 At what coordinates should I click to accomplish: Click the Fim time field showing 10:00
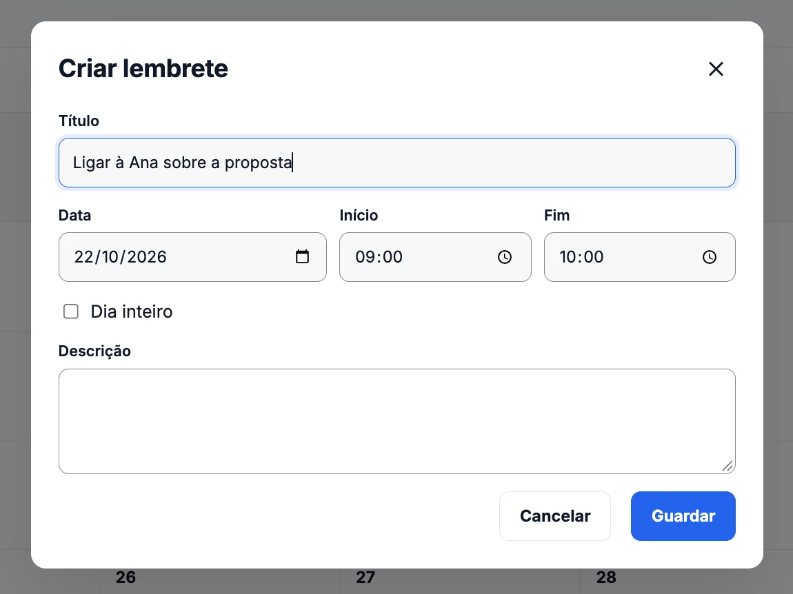640,257
